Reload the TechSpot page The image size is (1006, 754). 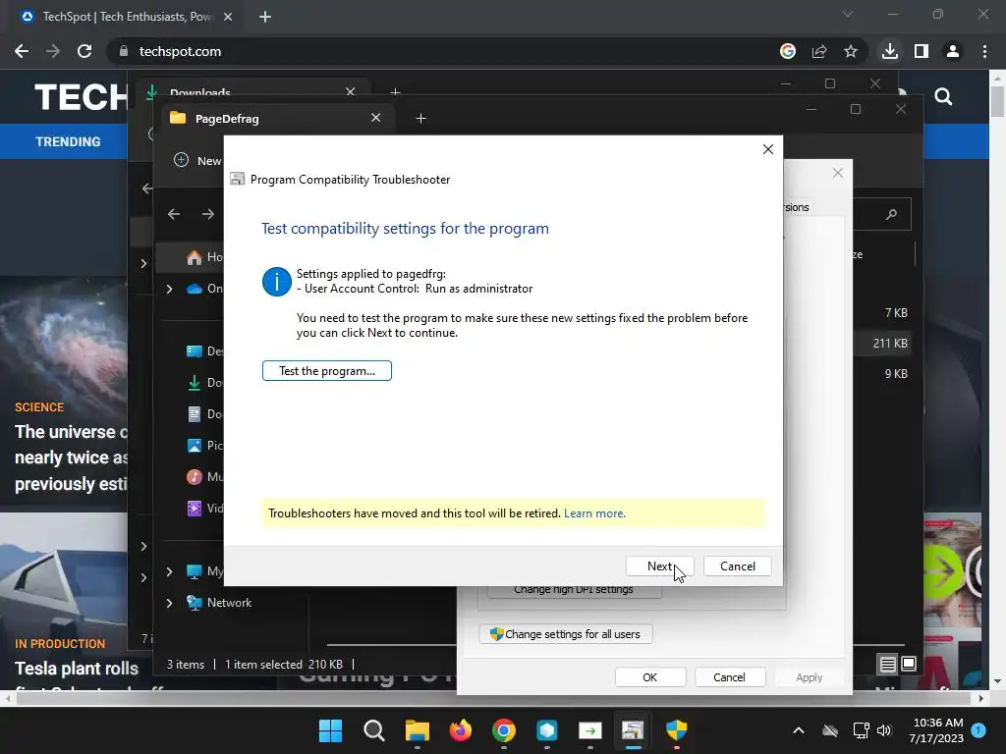click(84, 51)
